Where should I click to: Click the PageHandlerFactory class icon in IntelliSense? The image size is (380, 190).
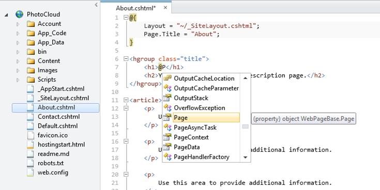(x=168, y=157)
